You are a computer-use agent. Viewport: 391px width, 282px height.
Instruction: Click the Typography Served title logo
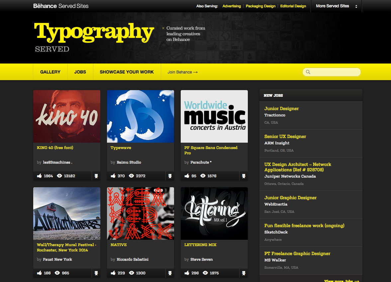coord(94,37)
